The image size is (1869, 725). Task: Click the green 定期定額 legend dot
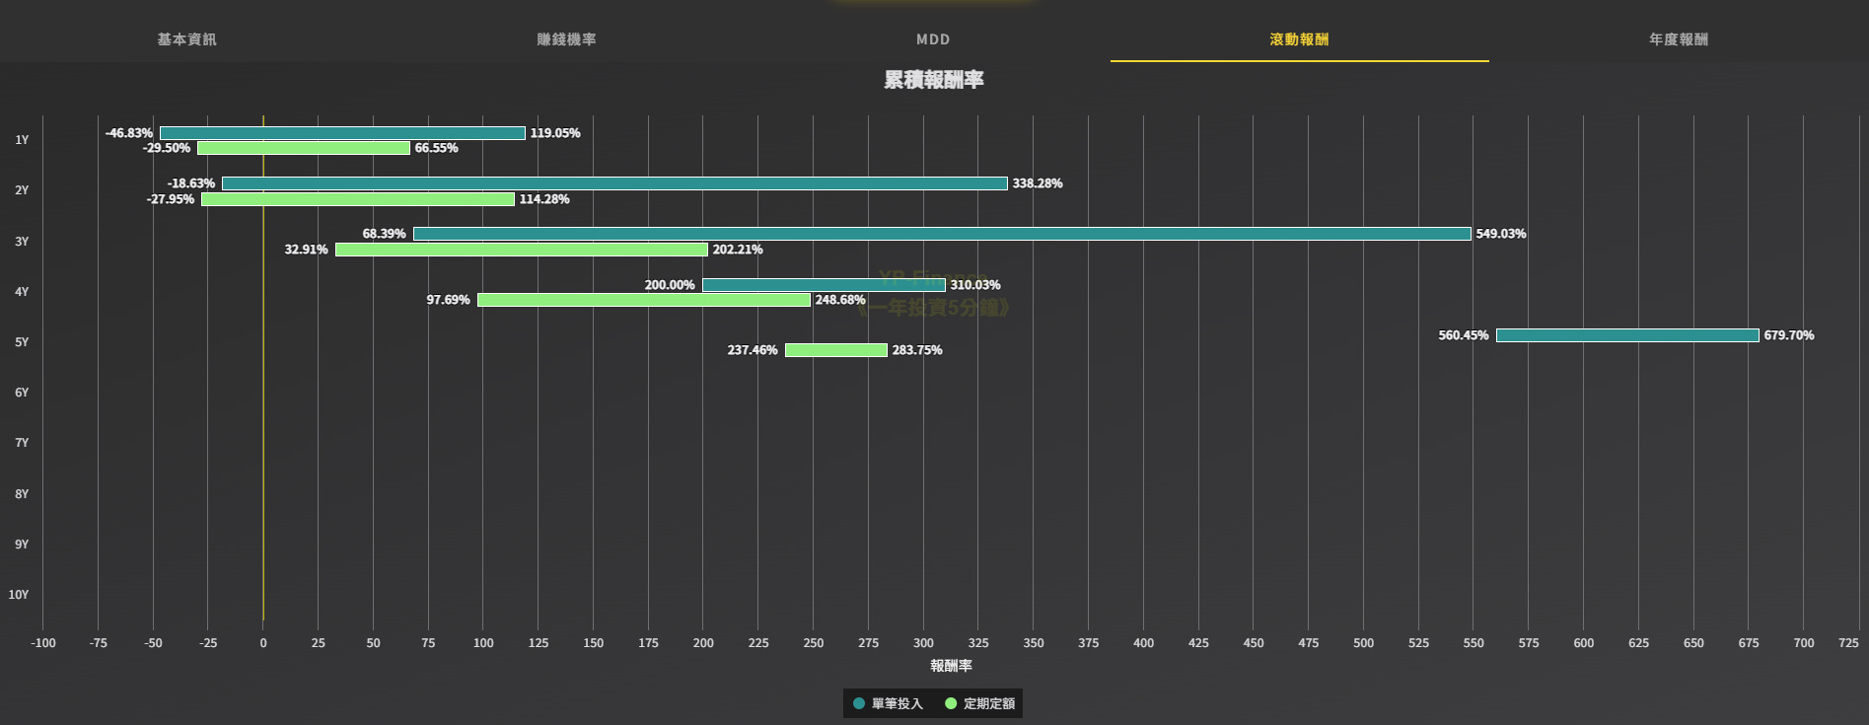point(951,703)
